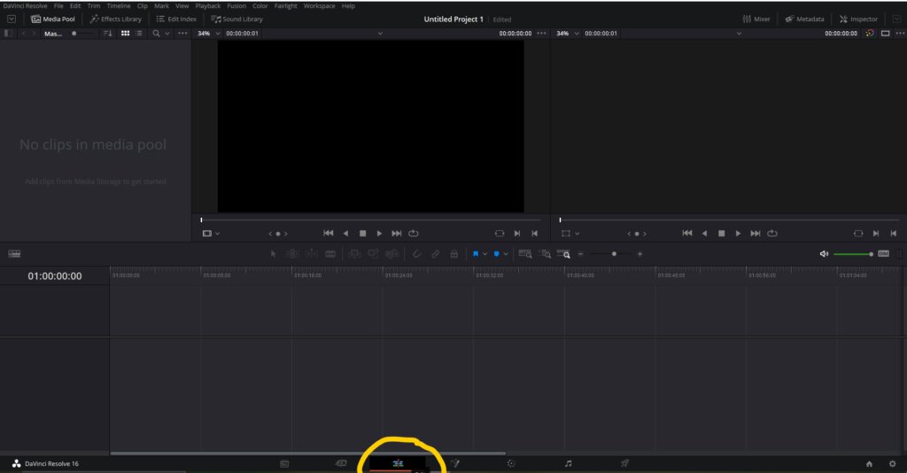Screen dimensions: 907x473
Task: Expand the dropdown left of Media Pool
Action: point(11,19)
